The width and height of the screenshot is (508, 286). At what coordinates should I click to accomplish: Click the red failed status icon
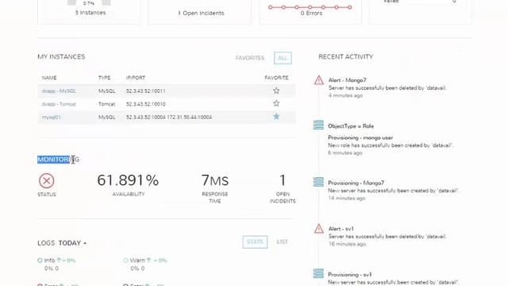(47, 180)
